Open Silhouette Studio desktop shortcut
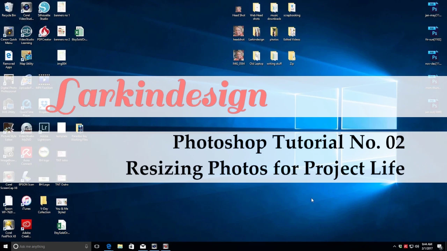The image size is (447, 251). point(44,11)
